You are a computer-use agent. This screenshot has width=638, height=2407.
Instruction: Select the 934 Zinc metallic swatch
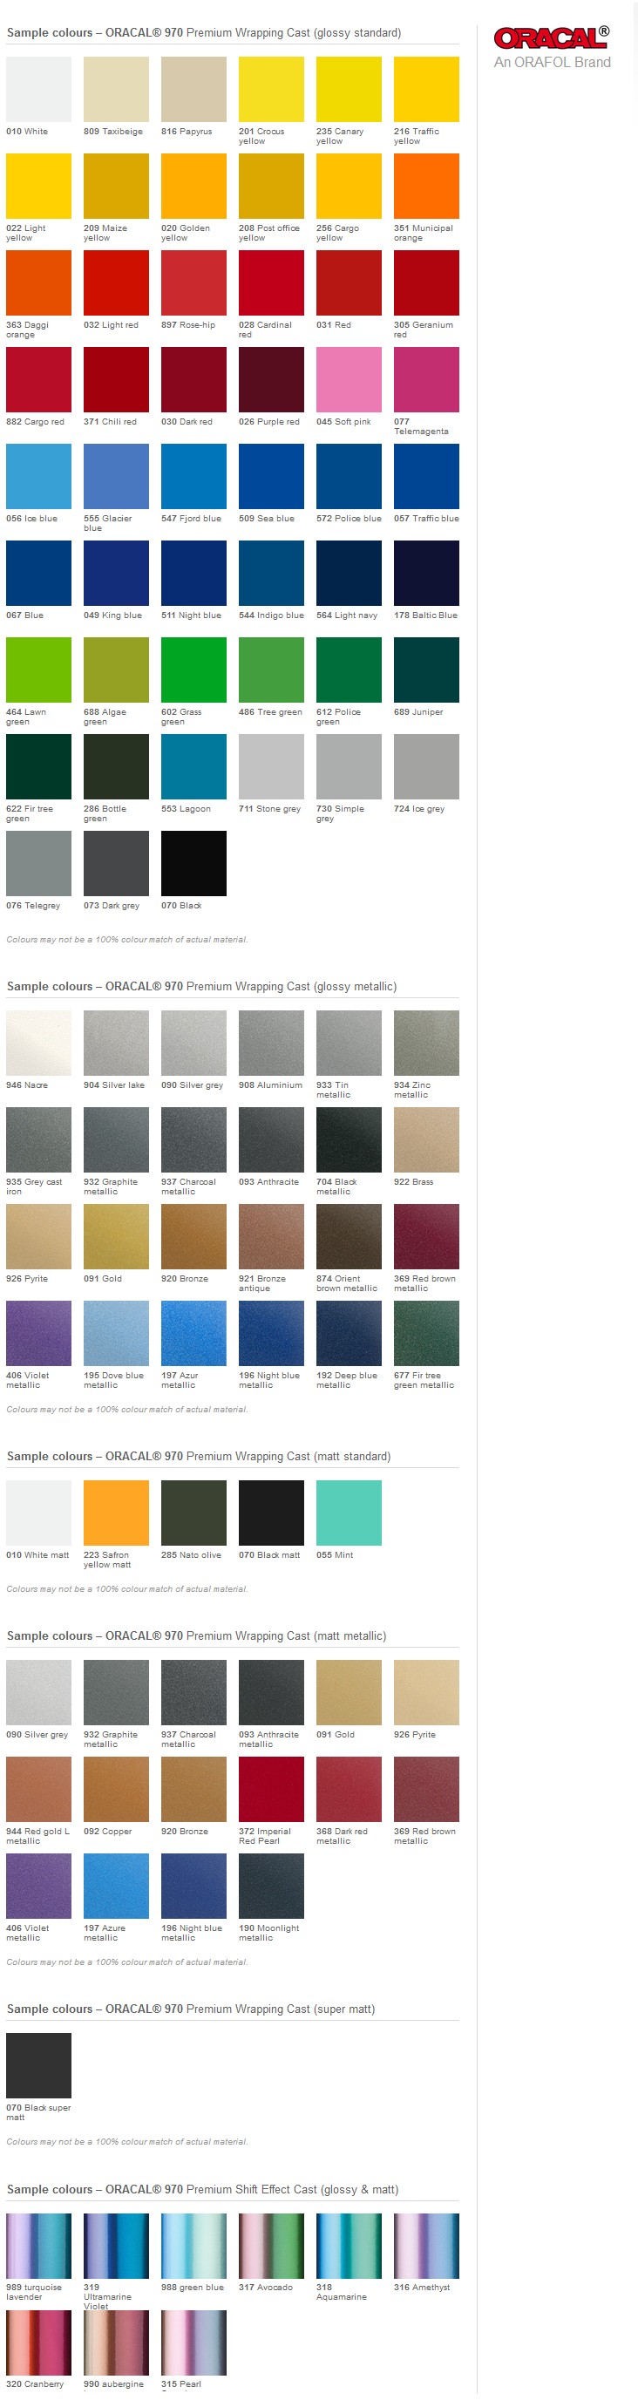tap(426, 1044)
